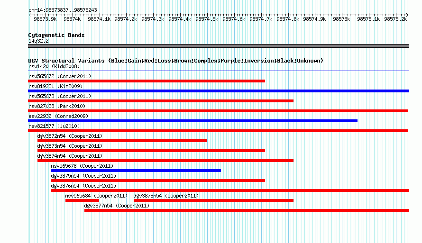Click the blue gain bar for nsv565678
This screenshot has width=422, height=243.
(x=136, y=171)
